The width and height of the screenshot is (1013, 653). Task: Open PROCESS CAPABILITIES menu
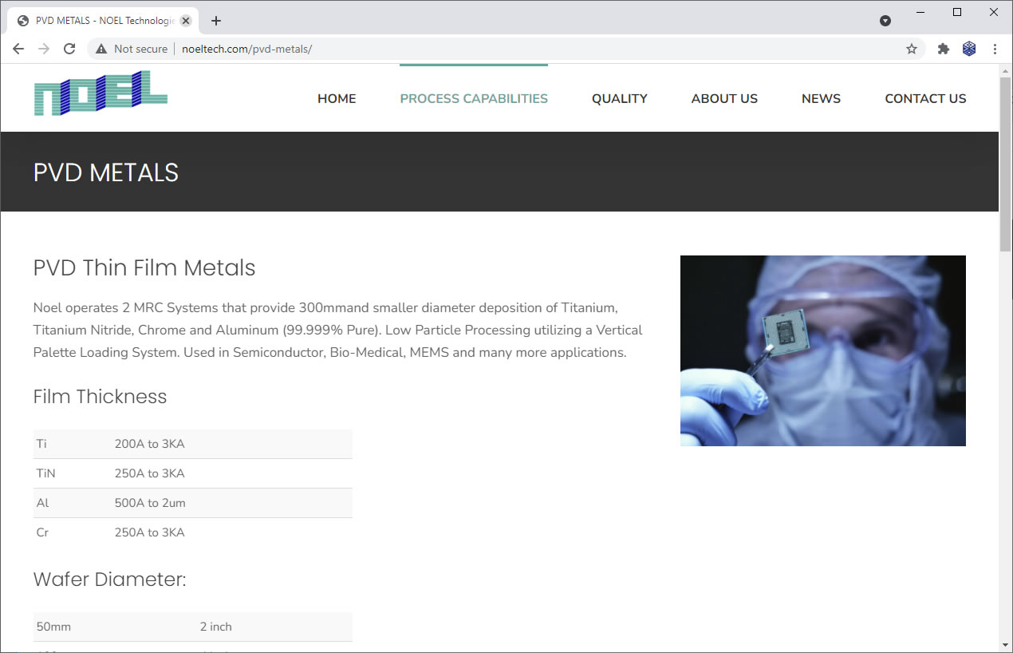tap(474, 99)
